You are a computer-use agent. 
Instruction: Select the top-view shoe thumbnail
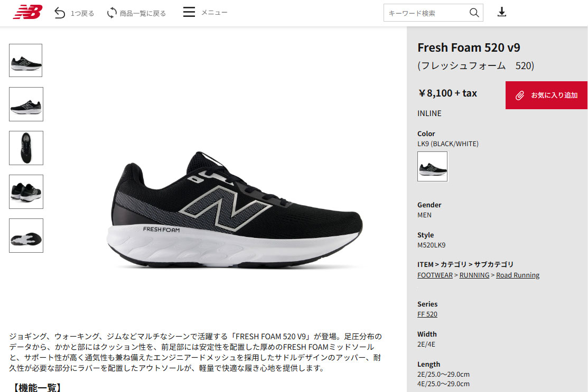(x=26, y=148)
